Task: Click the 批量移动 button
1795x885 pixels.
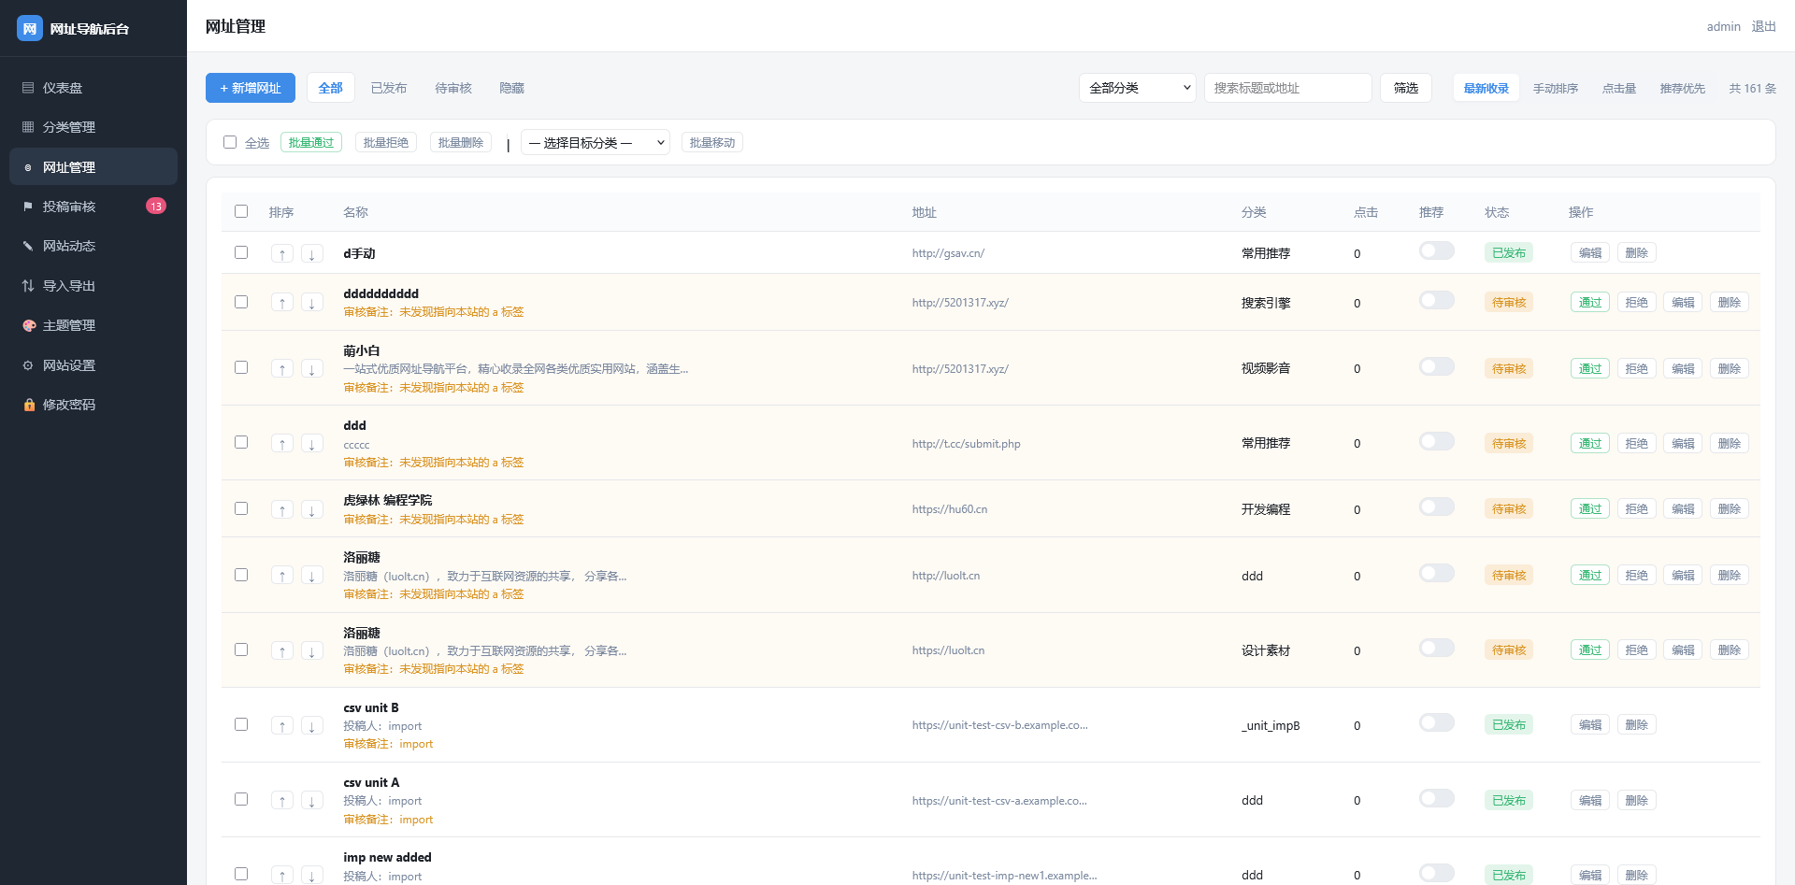Action: pos(712,142)
